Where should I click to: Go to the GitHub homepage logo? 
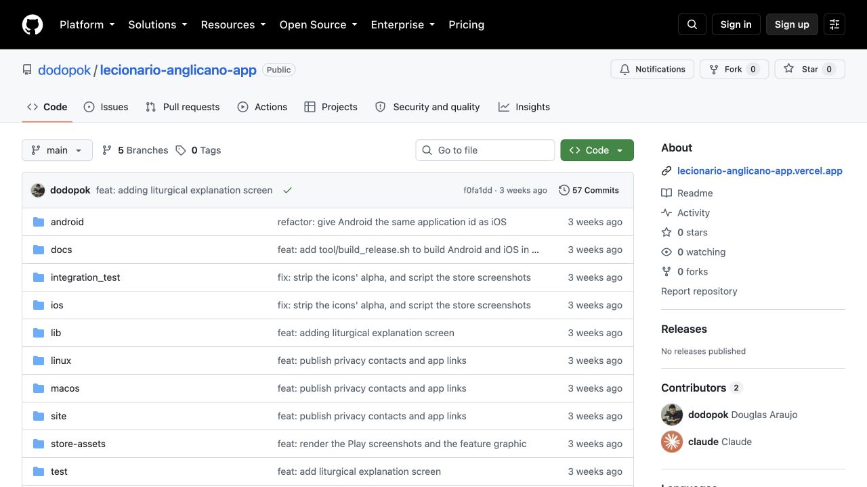point(33,24)
